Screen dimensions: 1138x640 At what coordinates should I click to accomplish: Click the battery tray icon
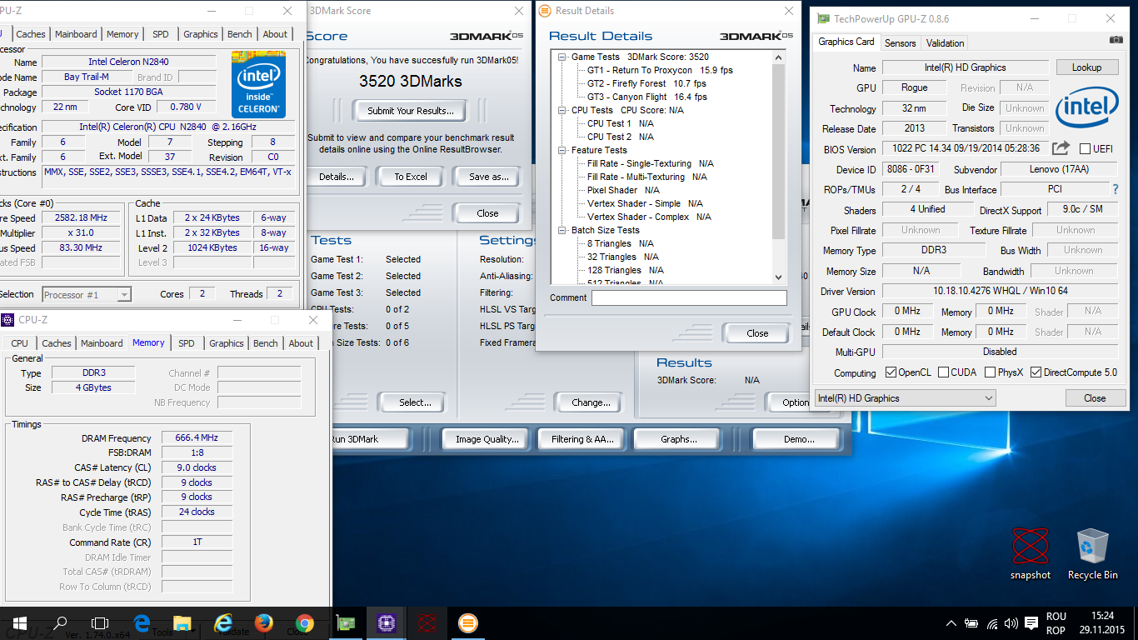pos(971,623)
